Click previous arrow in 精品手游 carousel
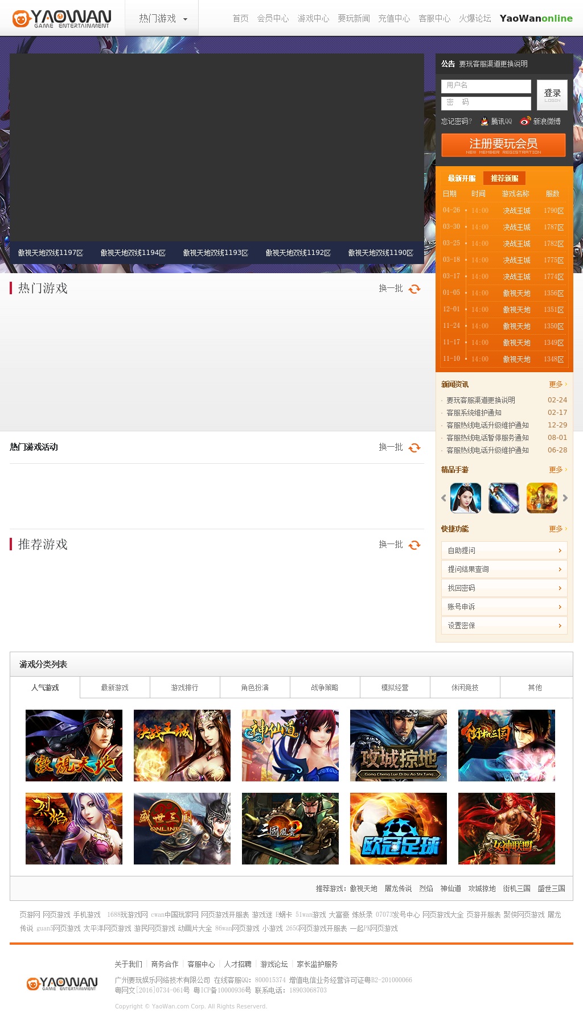 click(444, 498)
